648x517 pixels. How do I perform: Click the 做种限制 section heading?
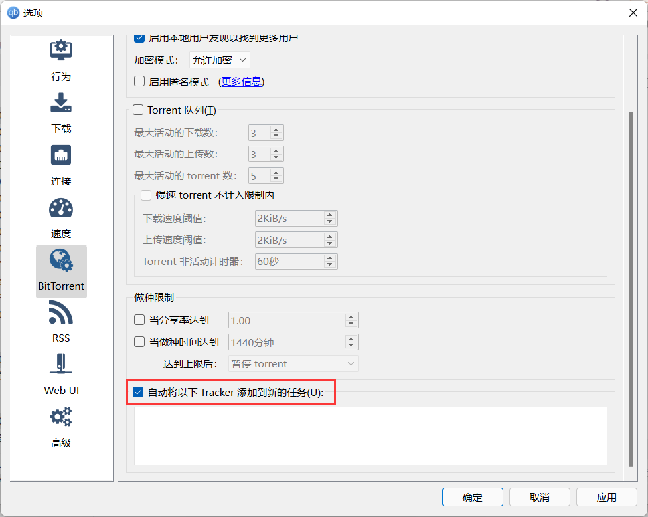coord(154,298)
